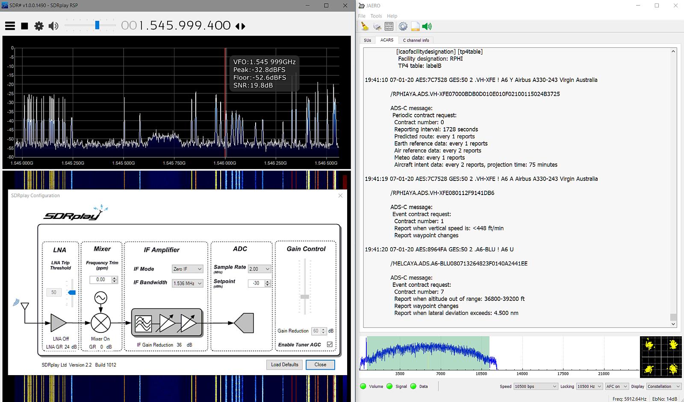Click the VFO info overlay in the spectrum
Image resolution: width=684 pixels, height=402 pixels.
pyautogui.click(x=264, y=73)
